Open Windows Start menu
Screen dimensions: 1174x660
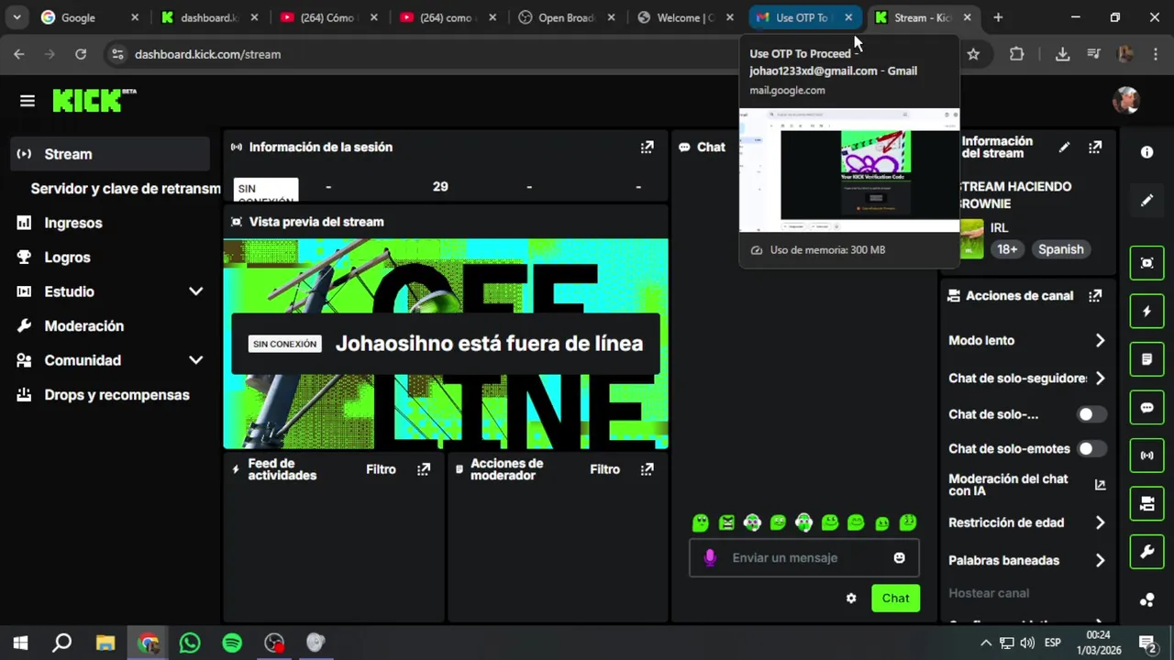20,643
